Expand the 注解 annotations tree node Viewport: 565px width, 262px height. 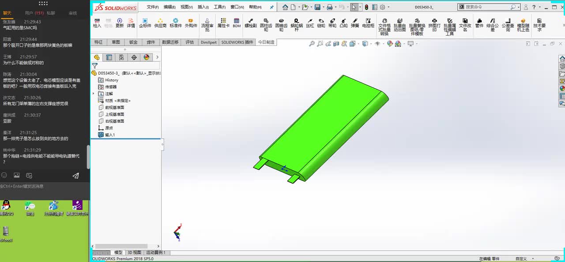tap(93, 94)
